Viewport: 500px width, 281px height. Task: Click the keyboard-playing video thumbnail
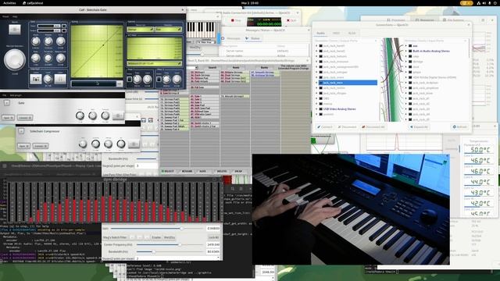(351, 209)
